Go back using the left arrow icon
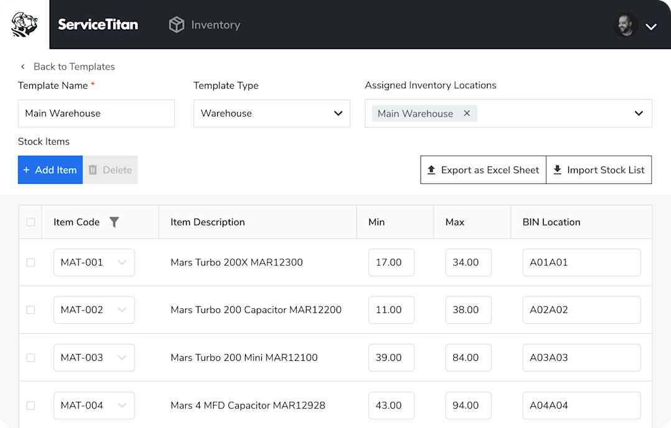Screen dimensions: 671x428 click(22, 66)
